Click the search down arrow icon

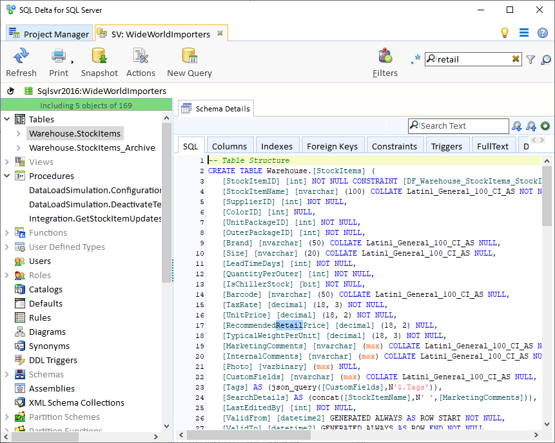coord(517,126)
